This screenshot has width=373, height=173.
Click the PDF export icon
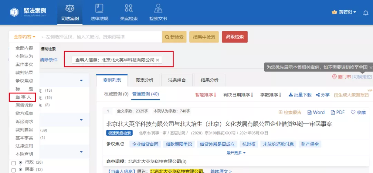click(333, 112)
